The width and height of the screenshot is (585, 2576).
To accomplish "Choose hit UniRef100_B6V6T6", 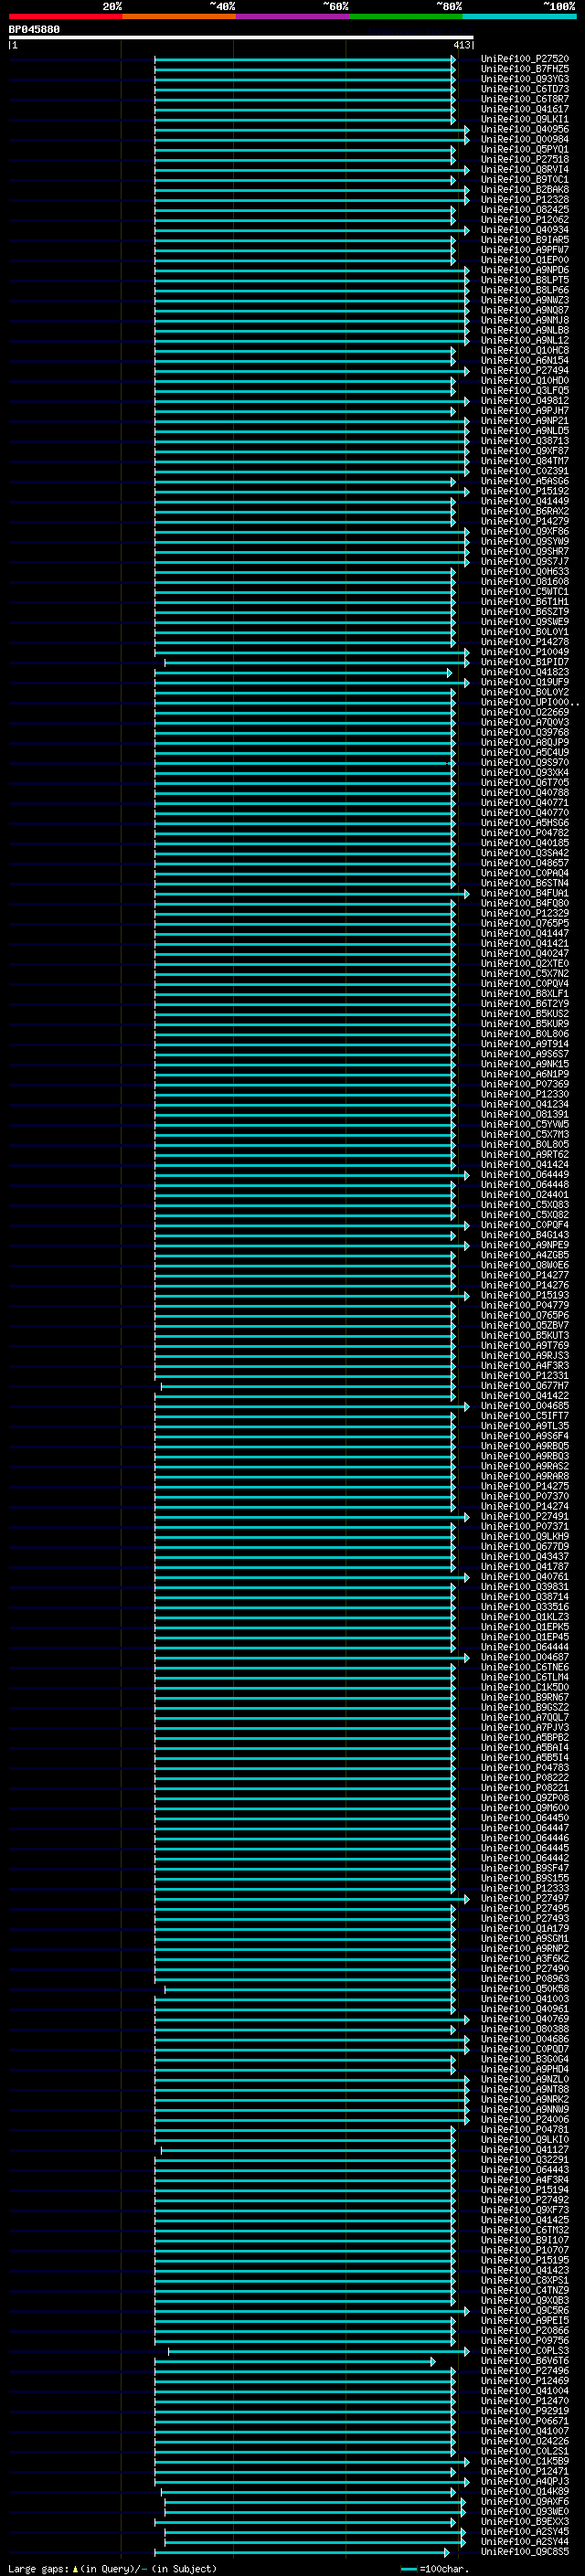I will [525, 2361].
